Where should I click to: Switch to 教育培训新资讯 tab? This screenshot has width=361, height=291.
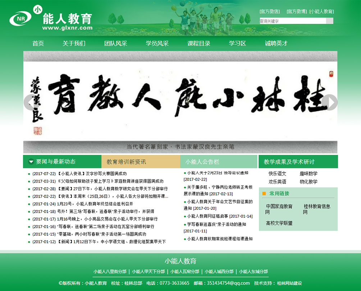(126, 162)
